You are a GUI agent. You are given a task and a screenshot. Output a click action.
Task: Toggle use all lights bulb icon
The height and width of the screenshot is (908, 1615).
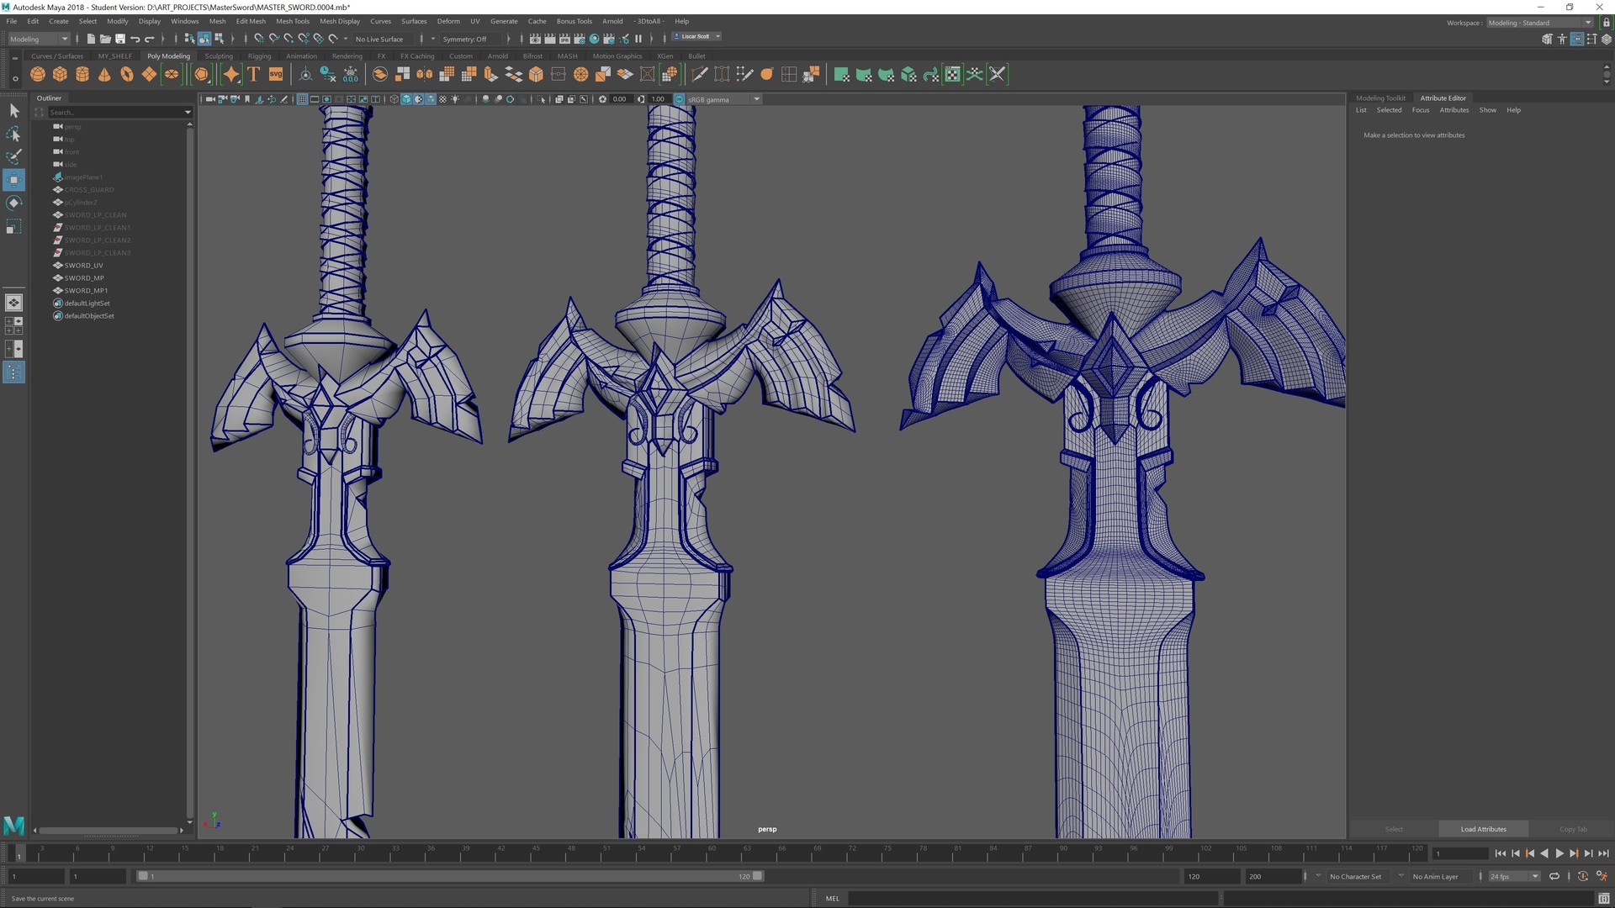[455, 99]
